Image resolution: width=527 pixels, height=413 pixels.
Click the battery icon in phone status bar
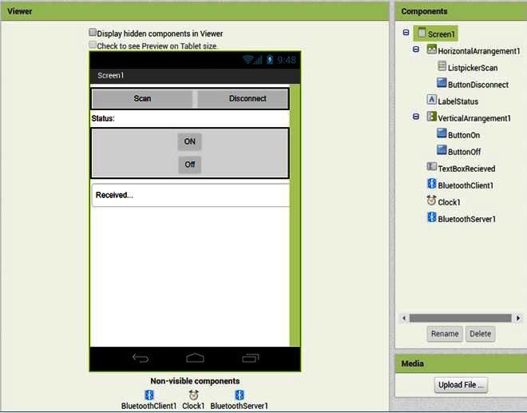click(270, 60)
